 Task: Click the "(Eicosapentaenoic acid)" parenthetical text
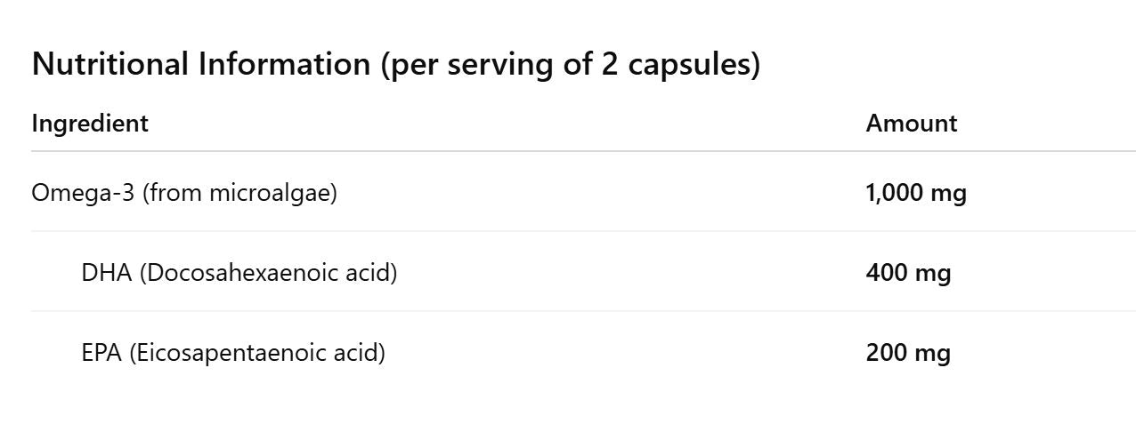click(x=257, y=353)
